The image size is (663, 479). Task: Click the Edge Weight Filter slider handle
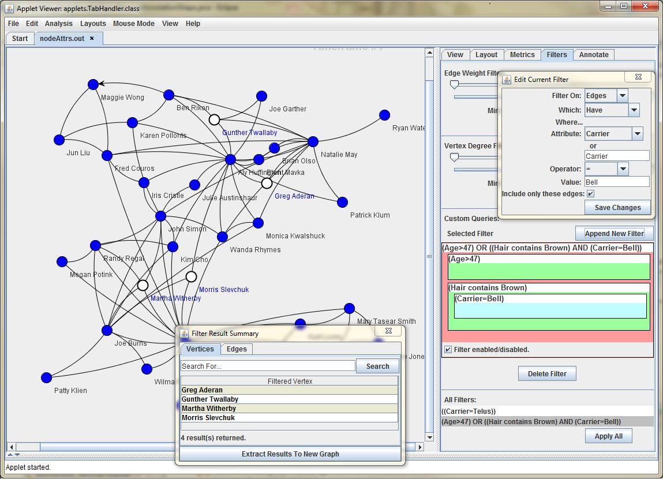pyautogui.click(x=454, y=85)
